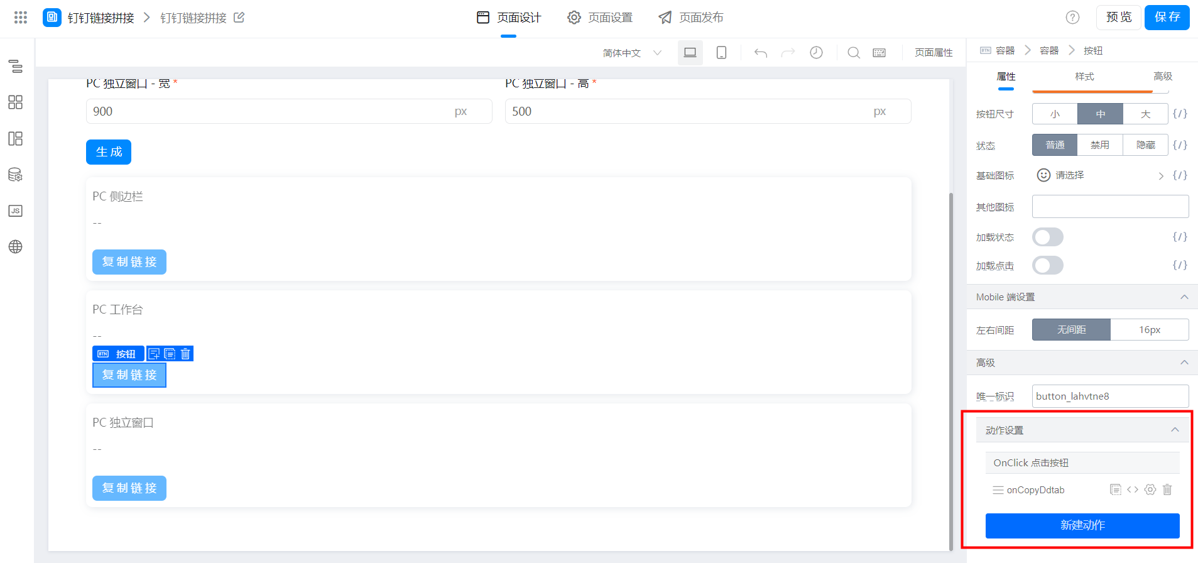Open the component library sidebar icon
Viewport: 1198px width, 563px height.
tap(16, 102)
